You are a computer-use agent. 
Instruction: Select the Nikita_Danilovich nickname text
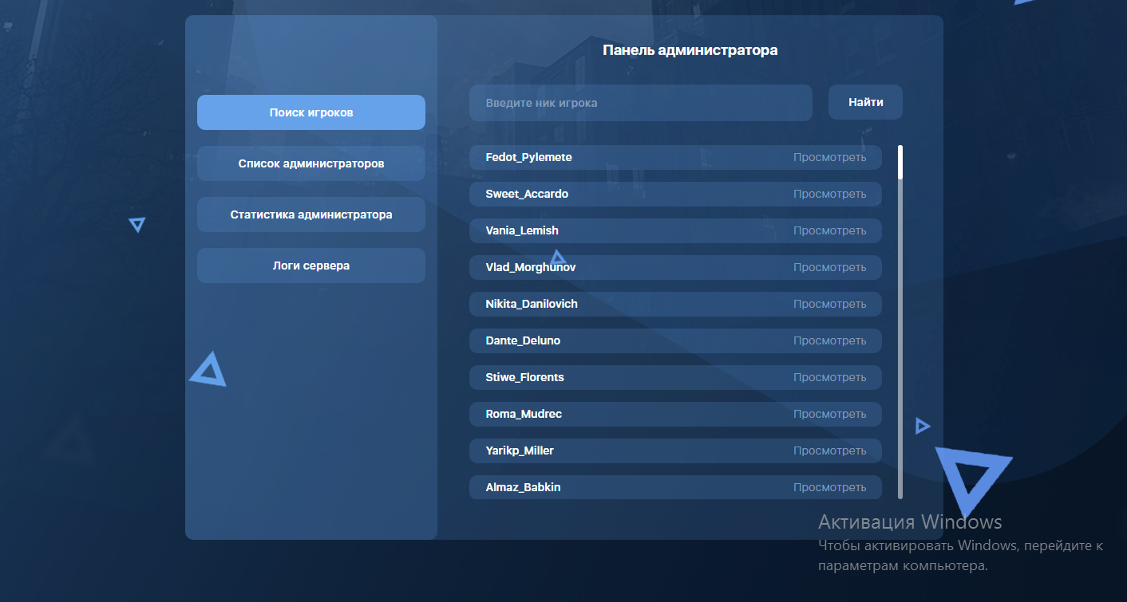(532, 304)
